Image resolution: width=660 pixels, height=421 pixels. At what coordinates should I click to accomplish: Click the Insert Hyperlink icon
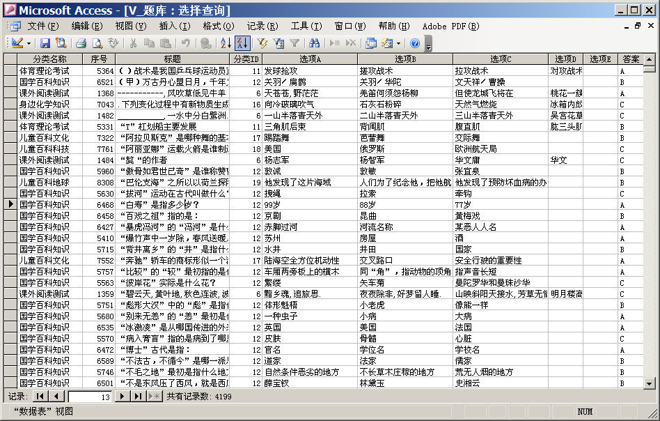(206, 43)
